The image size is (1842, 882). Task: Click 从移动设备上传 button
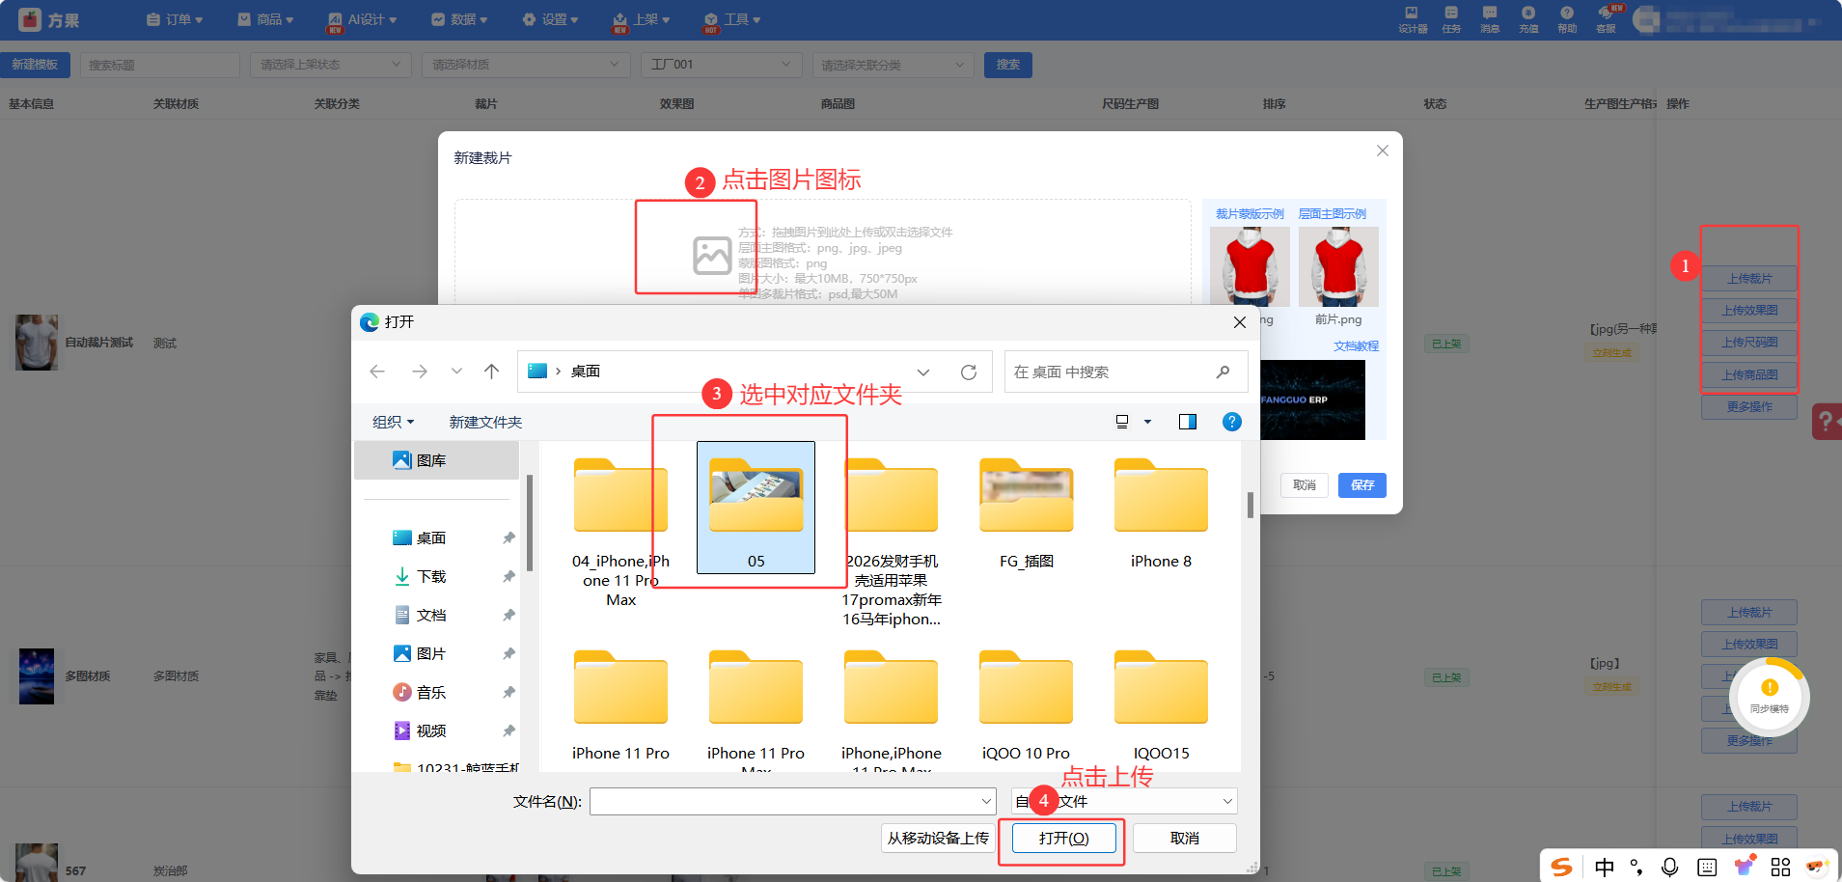(938, 839)
